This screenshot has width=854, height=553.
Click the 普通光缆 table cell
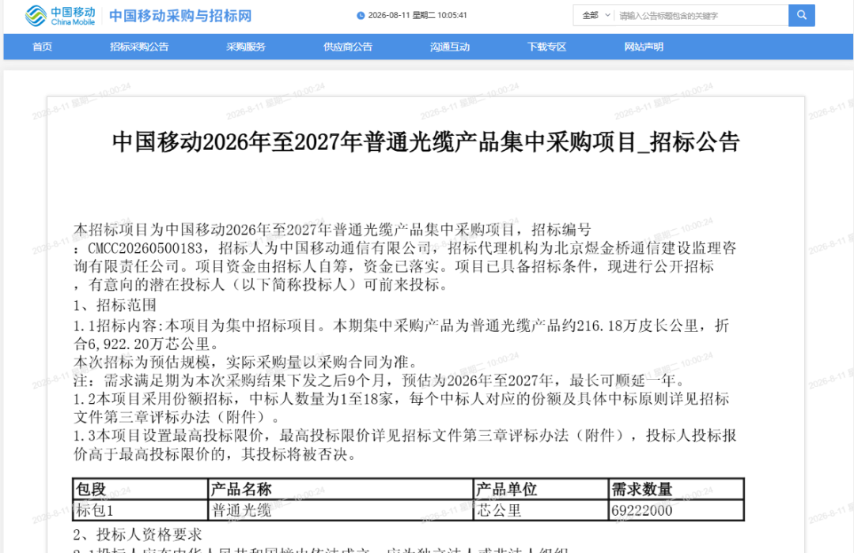(340, 510)
